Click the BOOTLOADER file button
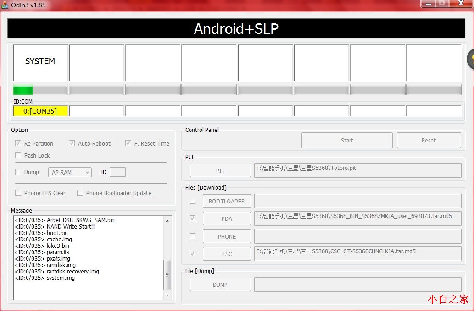The width and height of the screenshot is (474, 311). click(227, 201)
